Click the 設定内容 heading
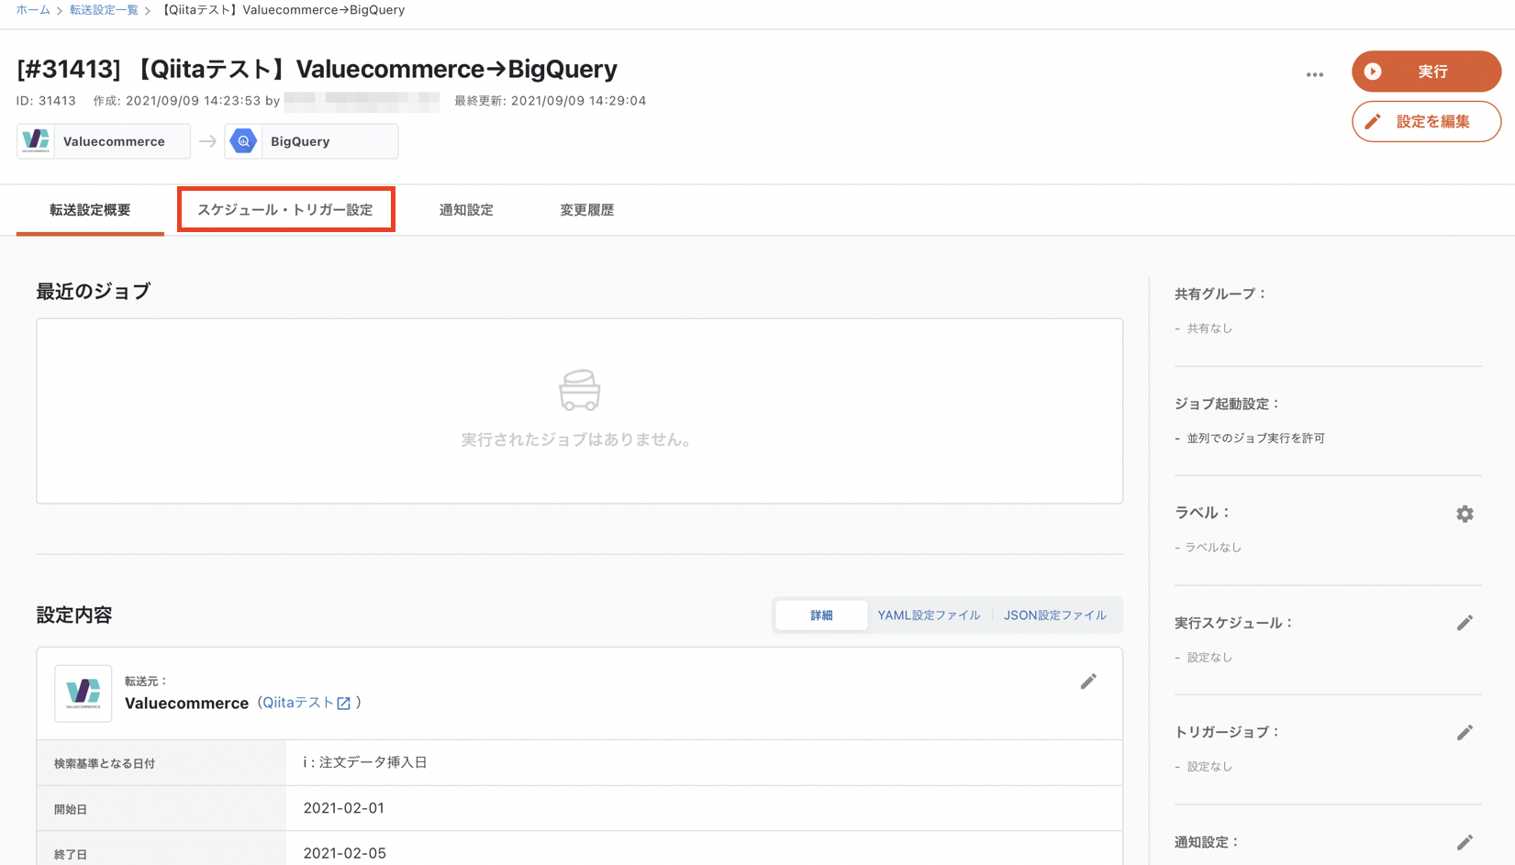 [x=74, y=615]
